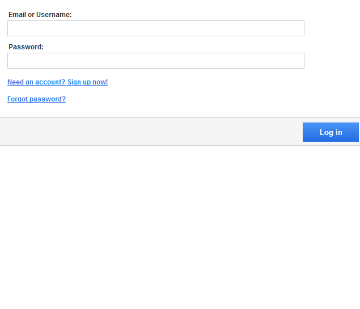Viewport: 360px width, 309px height.
Task: Place cursor in the username field
Action: [155, 28]
